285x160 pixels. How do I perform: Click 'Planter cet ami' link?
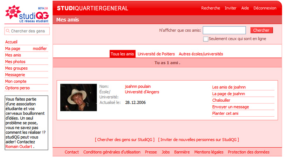click(x=225, y=113)
